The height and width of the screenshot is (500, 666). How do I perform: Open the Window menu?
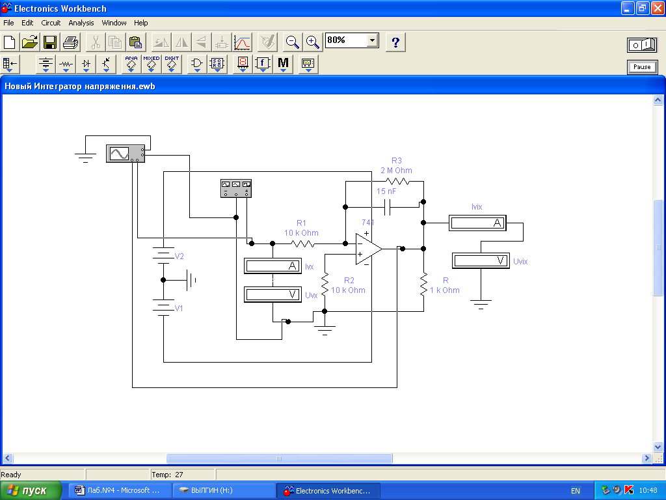114,23
